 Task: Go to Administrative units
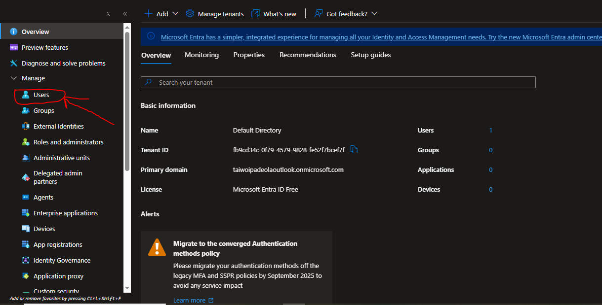click(x=56, y=158)
